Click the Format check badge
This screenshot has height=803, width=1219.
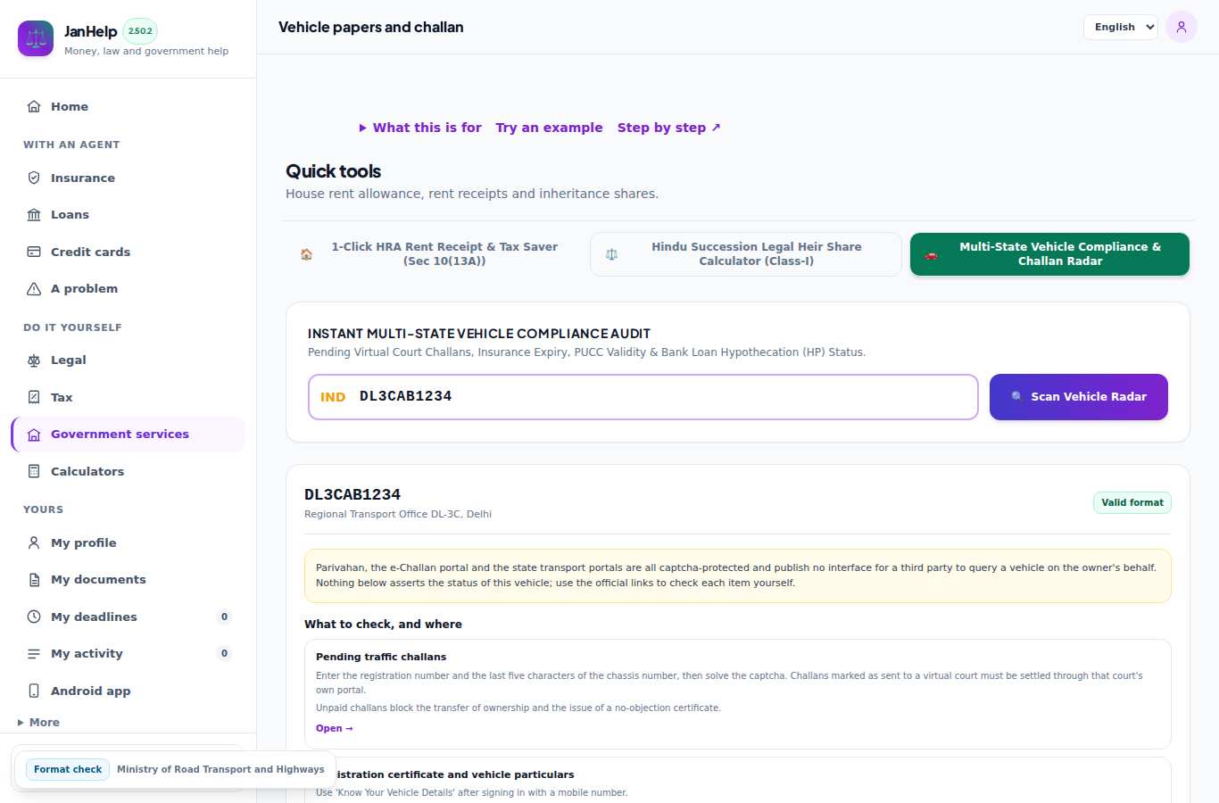point(68,769)
